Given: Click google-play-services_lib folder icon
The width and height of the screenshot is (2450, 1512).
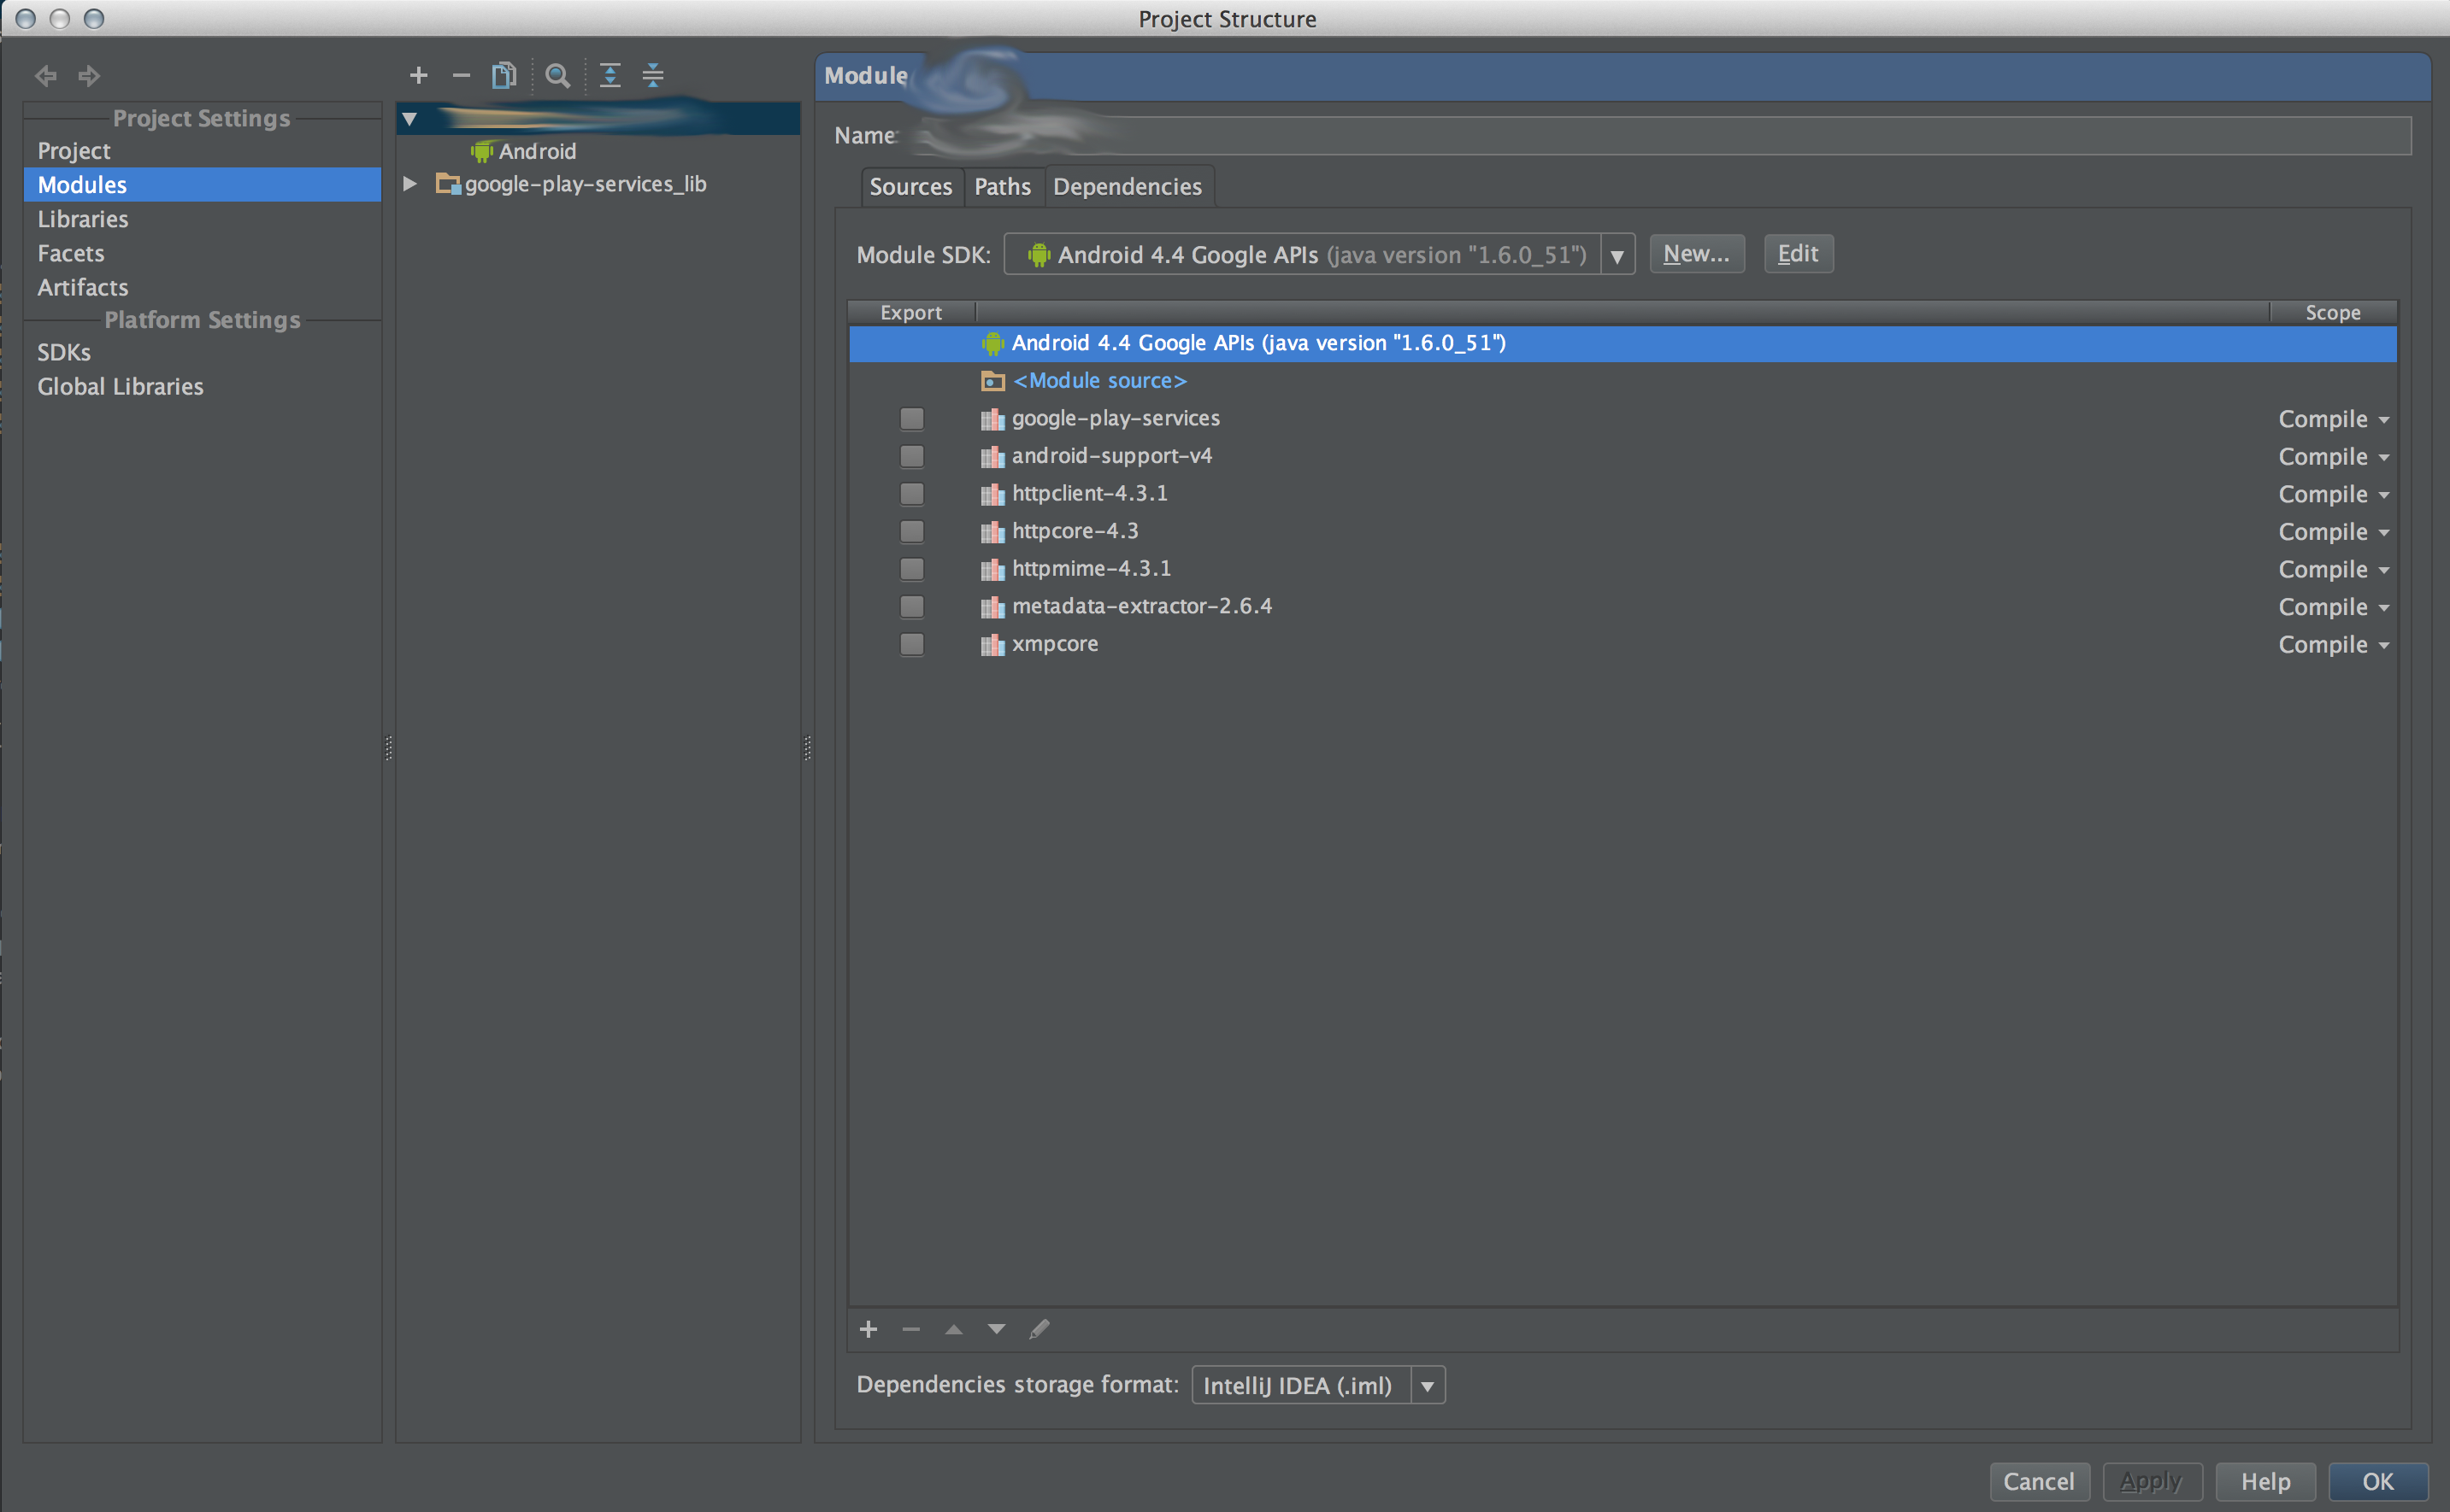Looking at the screenshot, I should click(448, 184).
